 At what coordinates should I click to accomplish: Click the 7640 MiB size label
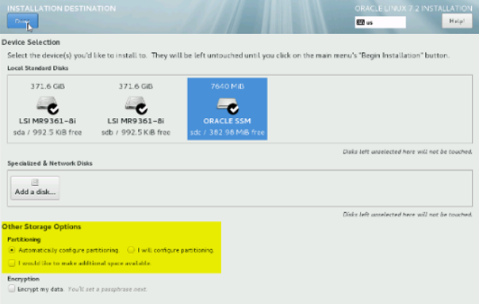228,86
